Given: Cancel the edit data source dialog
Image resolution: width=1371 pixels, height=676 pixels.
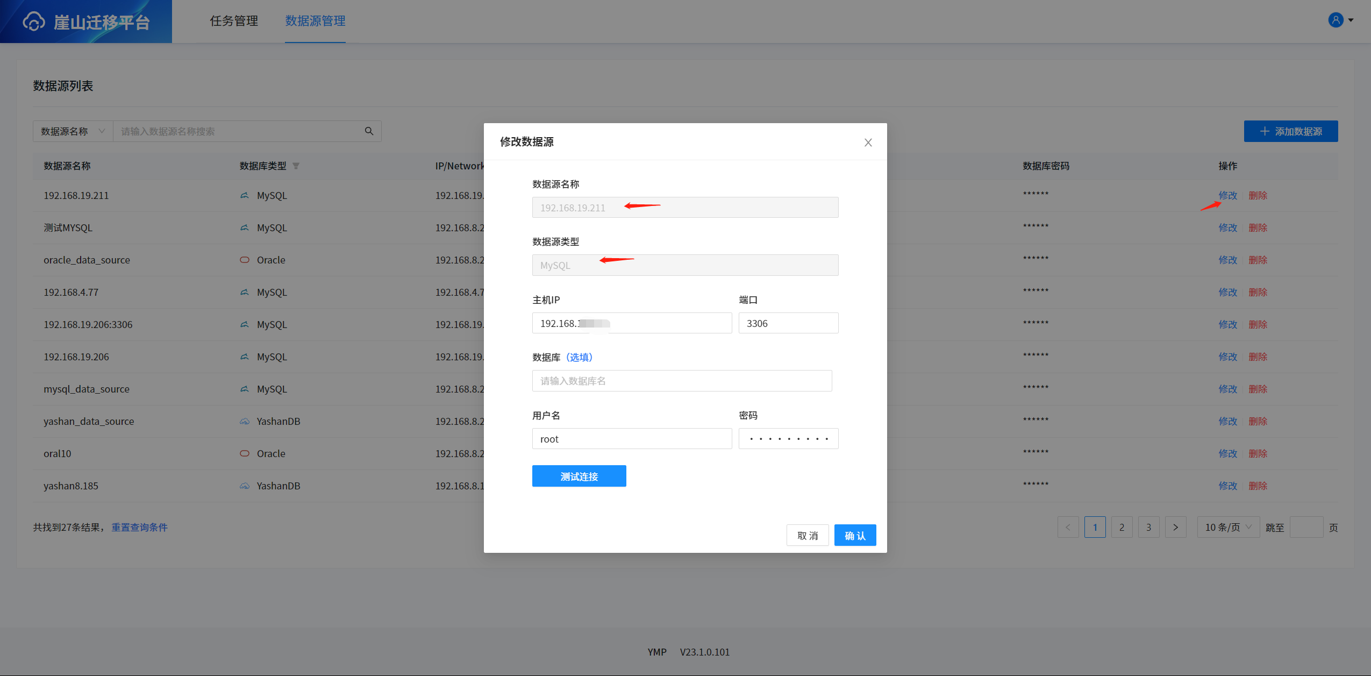Looking at the screenshot, I should [x=807, y=535].
